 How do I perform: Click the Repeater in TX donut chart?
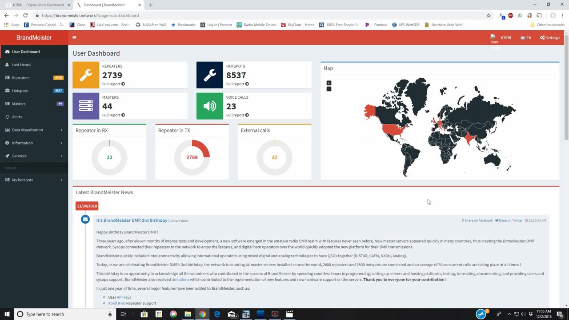click(192, 157)
